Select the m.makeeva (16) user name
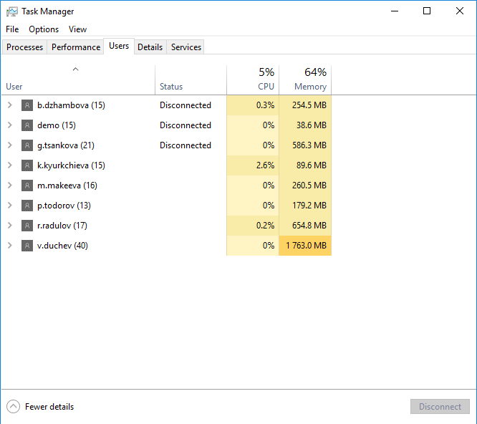The image size is (477, 424). (67, 185)
